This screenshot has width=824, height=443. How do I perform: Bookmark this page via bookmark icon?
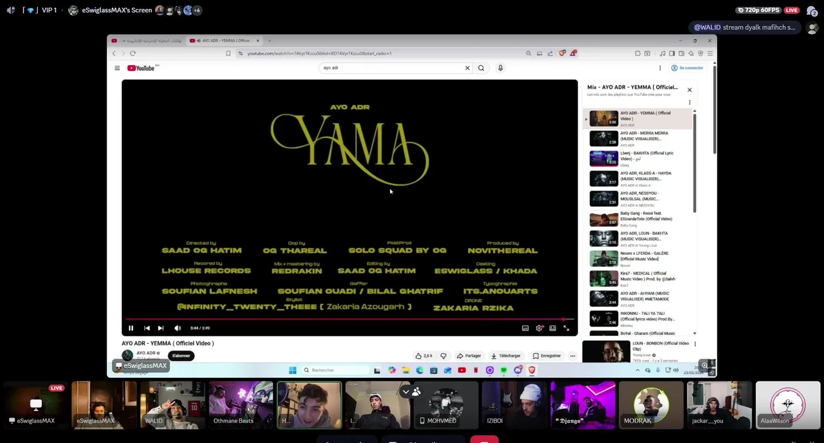click(x=228, y=54)
